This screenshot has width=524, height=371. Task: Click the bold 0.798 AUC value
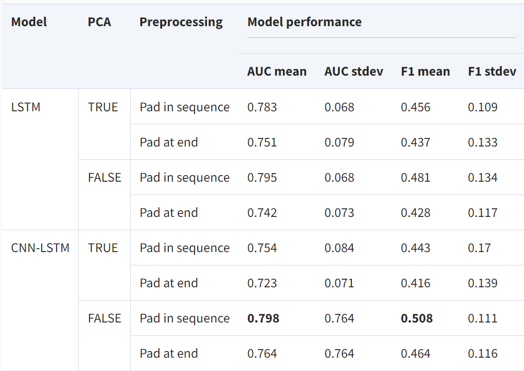263,318
